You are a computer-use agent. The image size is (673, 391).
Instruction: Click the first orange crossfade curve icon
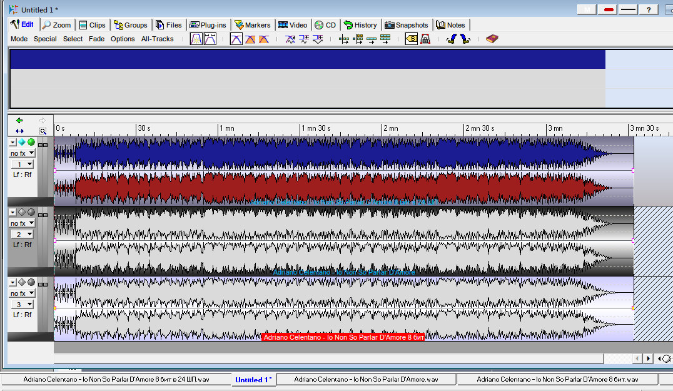click(x=250, y=39)
